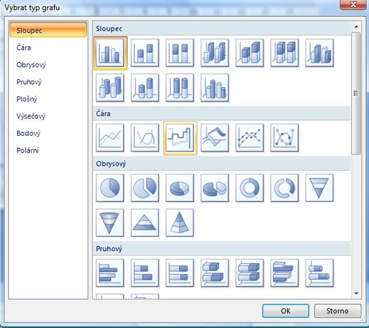Choose the horizontal cylinder bar chart icon
Image resolution: width=369 pixels, height=328 pixels.
point(319,273)
